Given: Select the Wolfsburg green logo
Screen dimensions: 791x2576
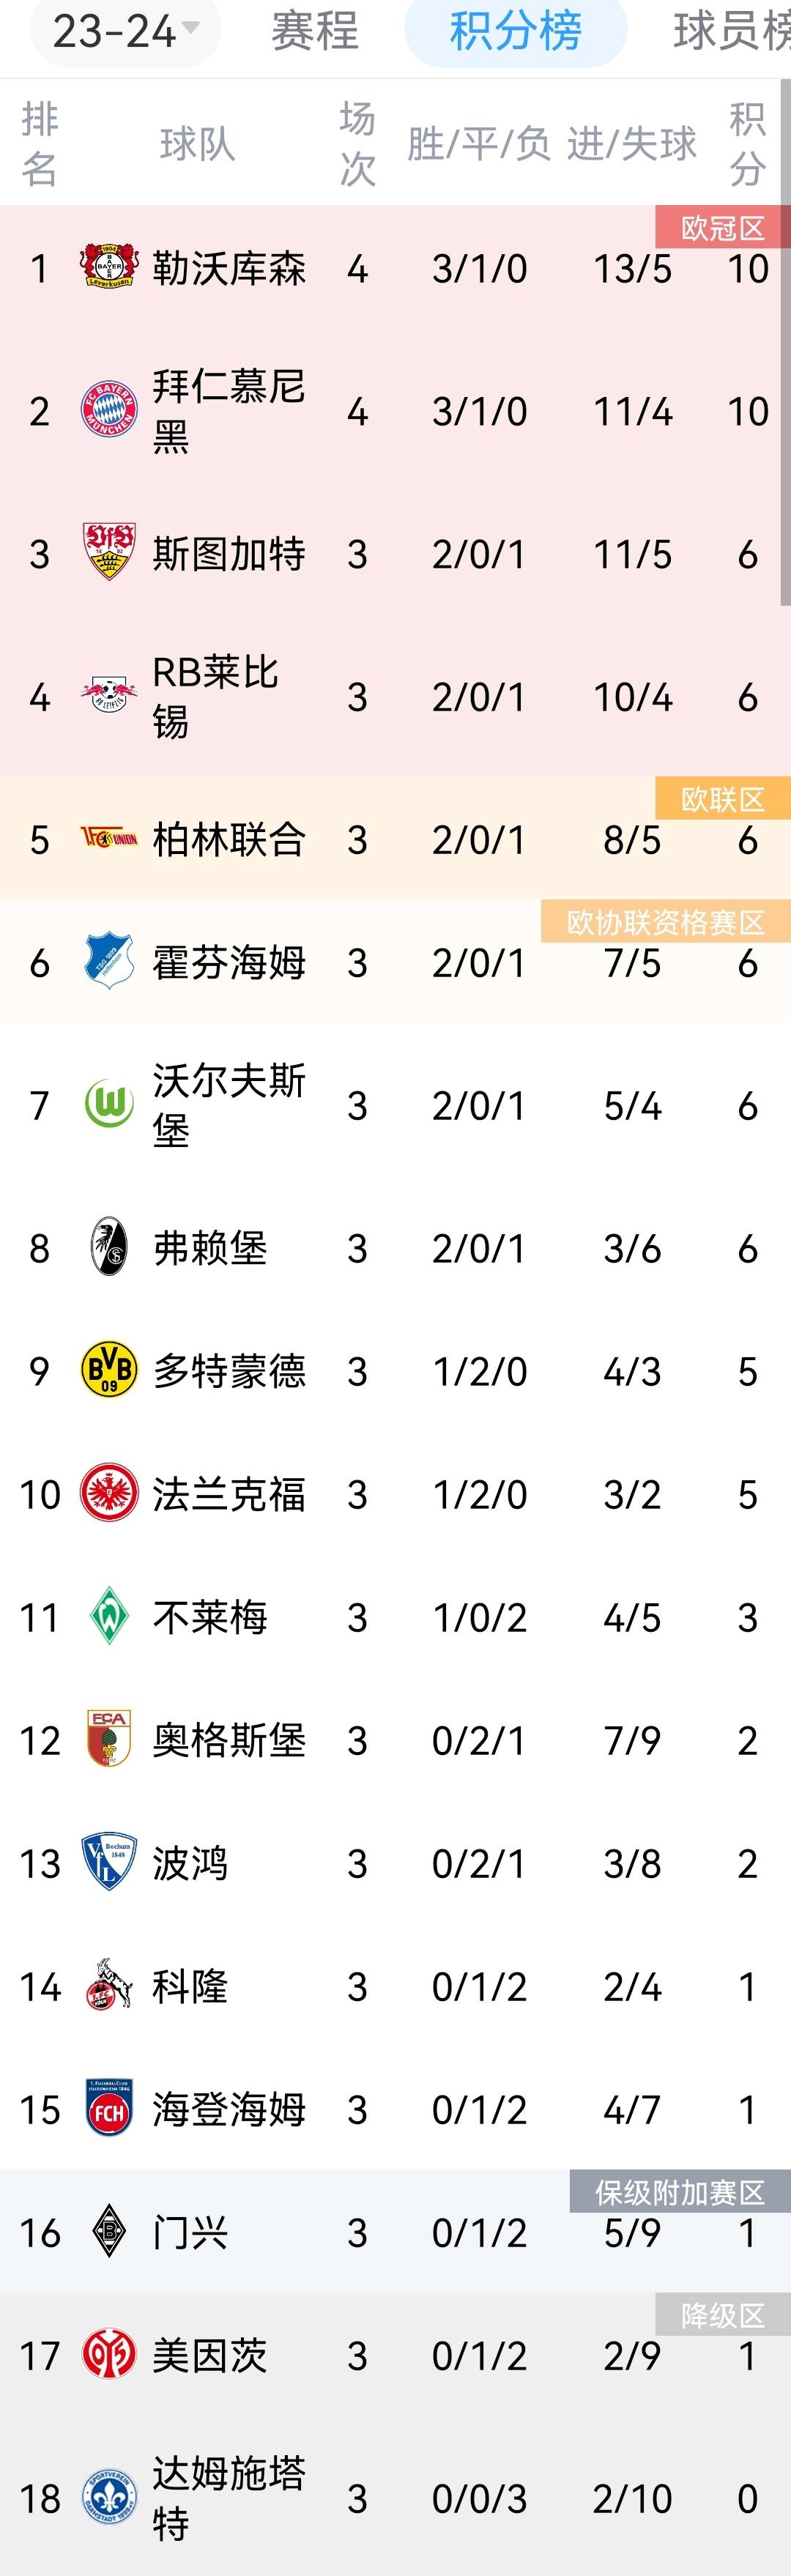Looking at the screenshot, I should point(109,1105).
